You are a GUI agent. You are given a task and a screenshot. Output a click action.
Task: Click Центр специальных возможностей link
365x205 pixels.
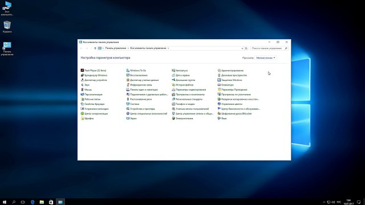click(148, 114)
